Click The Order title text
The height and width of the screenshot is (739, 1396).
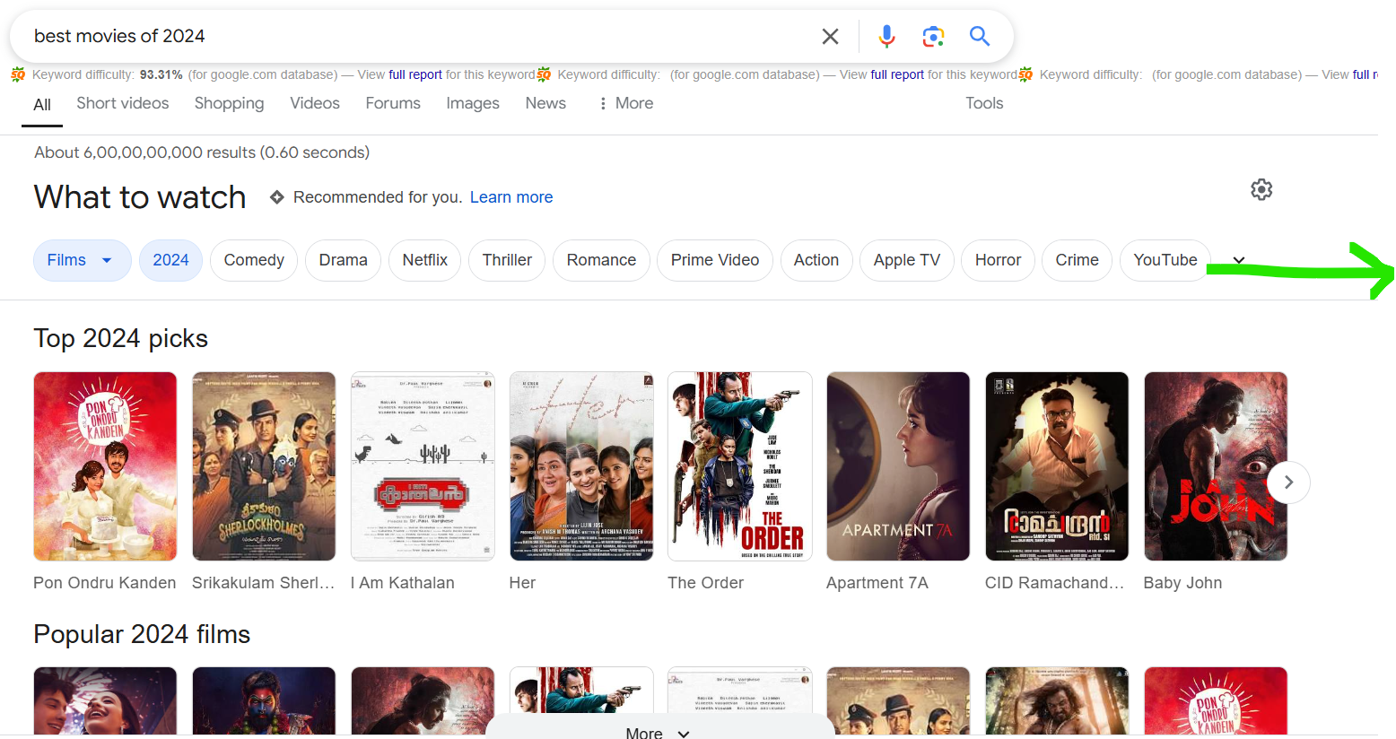706,583
